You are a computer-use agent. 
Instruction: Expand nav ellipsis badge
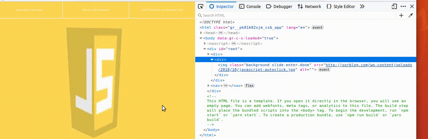226,86
